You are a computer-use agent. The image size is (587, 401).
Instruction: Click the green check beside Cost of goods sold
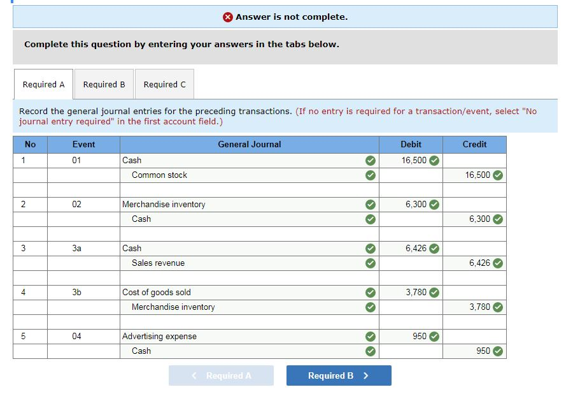click(x=369, y=293)
